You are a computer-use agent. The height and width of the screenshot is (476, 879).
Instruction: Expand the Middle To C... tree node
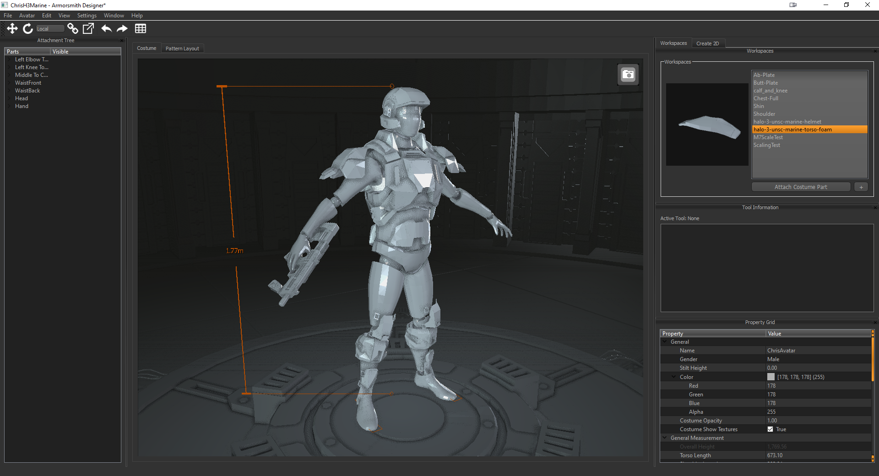tap(10, 75)
